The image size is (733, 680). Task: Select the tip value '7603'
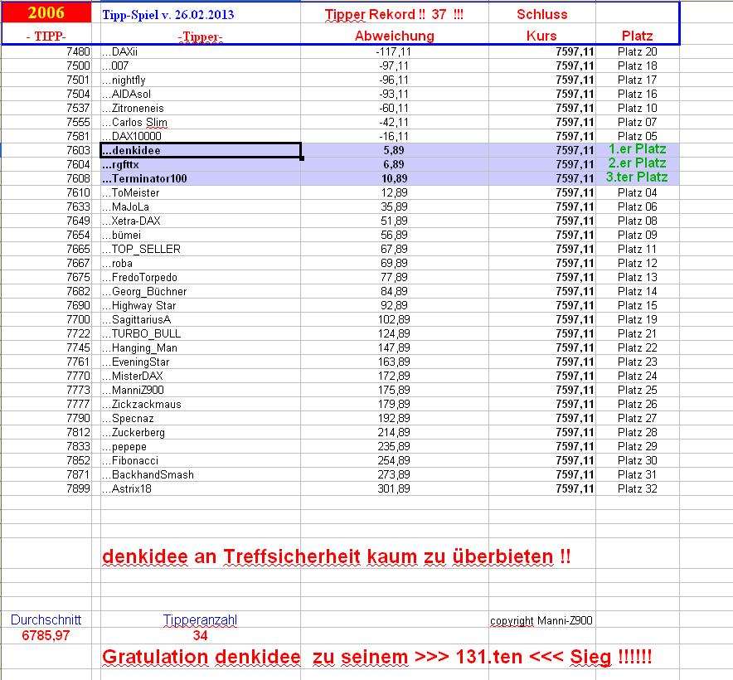coord(78,151)
